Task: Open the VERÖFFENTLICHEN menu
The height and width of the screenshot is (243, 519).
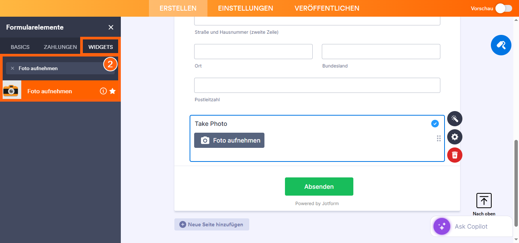Action: click(x=327, y=8)
